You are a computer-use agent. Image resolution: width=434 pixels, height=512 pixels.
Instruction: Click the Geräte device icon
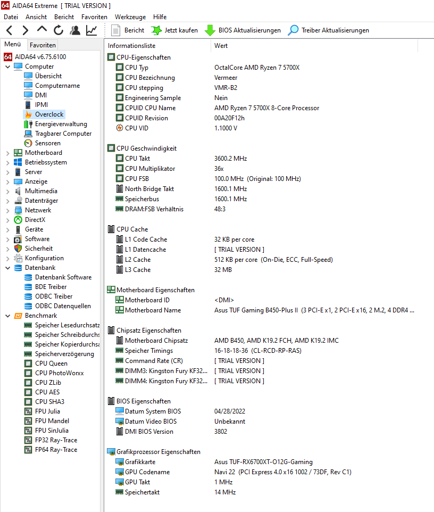coord(18,229)
